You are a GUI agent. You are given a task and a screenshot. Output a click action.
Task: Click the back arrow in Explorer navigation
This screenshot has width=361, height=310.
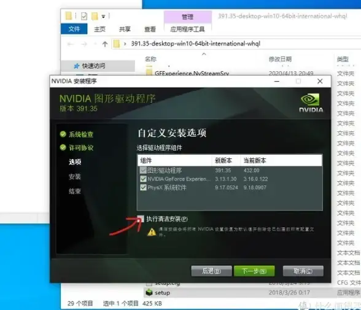point(71,44)
